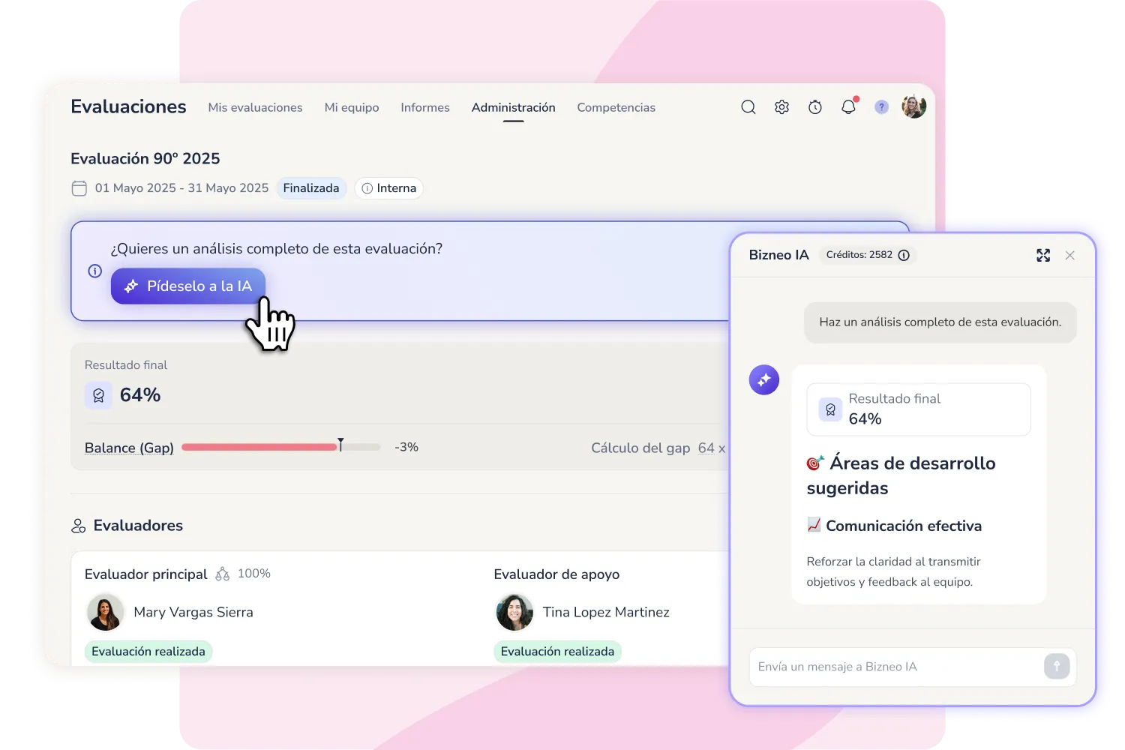
Task: Click Evaluación realizada badge under Tina Lopez Martinez
Action: (x=557, y=651)
